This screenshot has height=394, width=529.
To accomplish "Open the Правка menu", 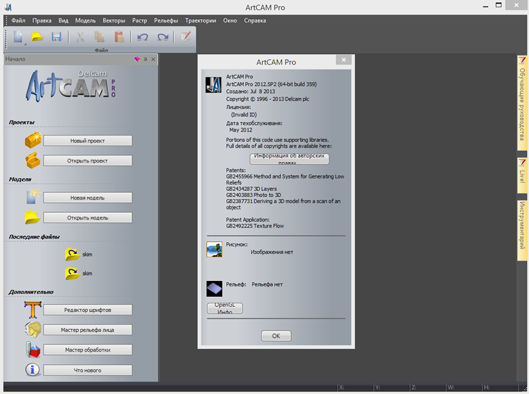I will (x=42, y=20).
